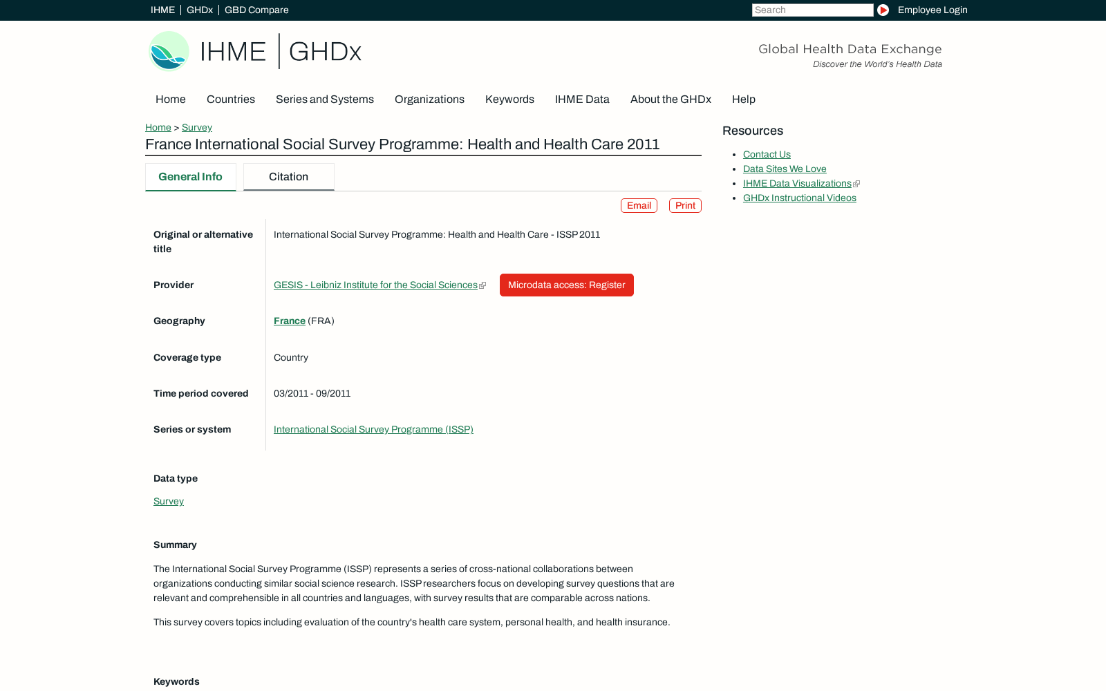Click the Series or system field label
This screenshot has height=691, width=1106.
192,429
